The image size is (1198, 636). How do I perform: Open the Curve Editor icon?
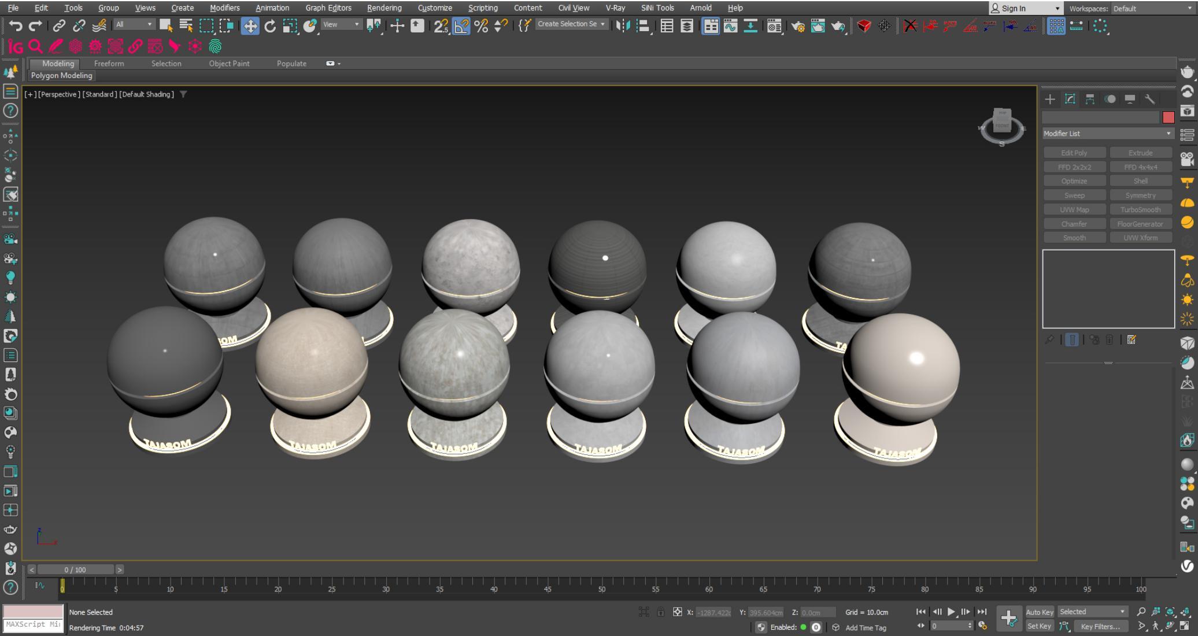point(730,26)
